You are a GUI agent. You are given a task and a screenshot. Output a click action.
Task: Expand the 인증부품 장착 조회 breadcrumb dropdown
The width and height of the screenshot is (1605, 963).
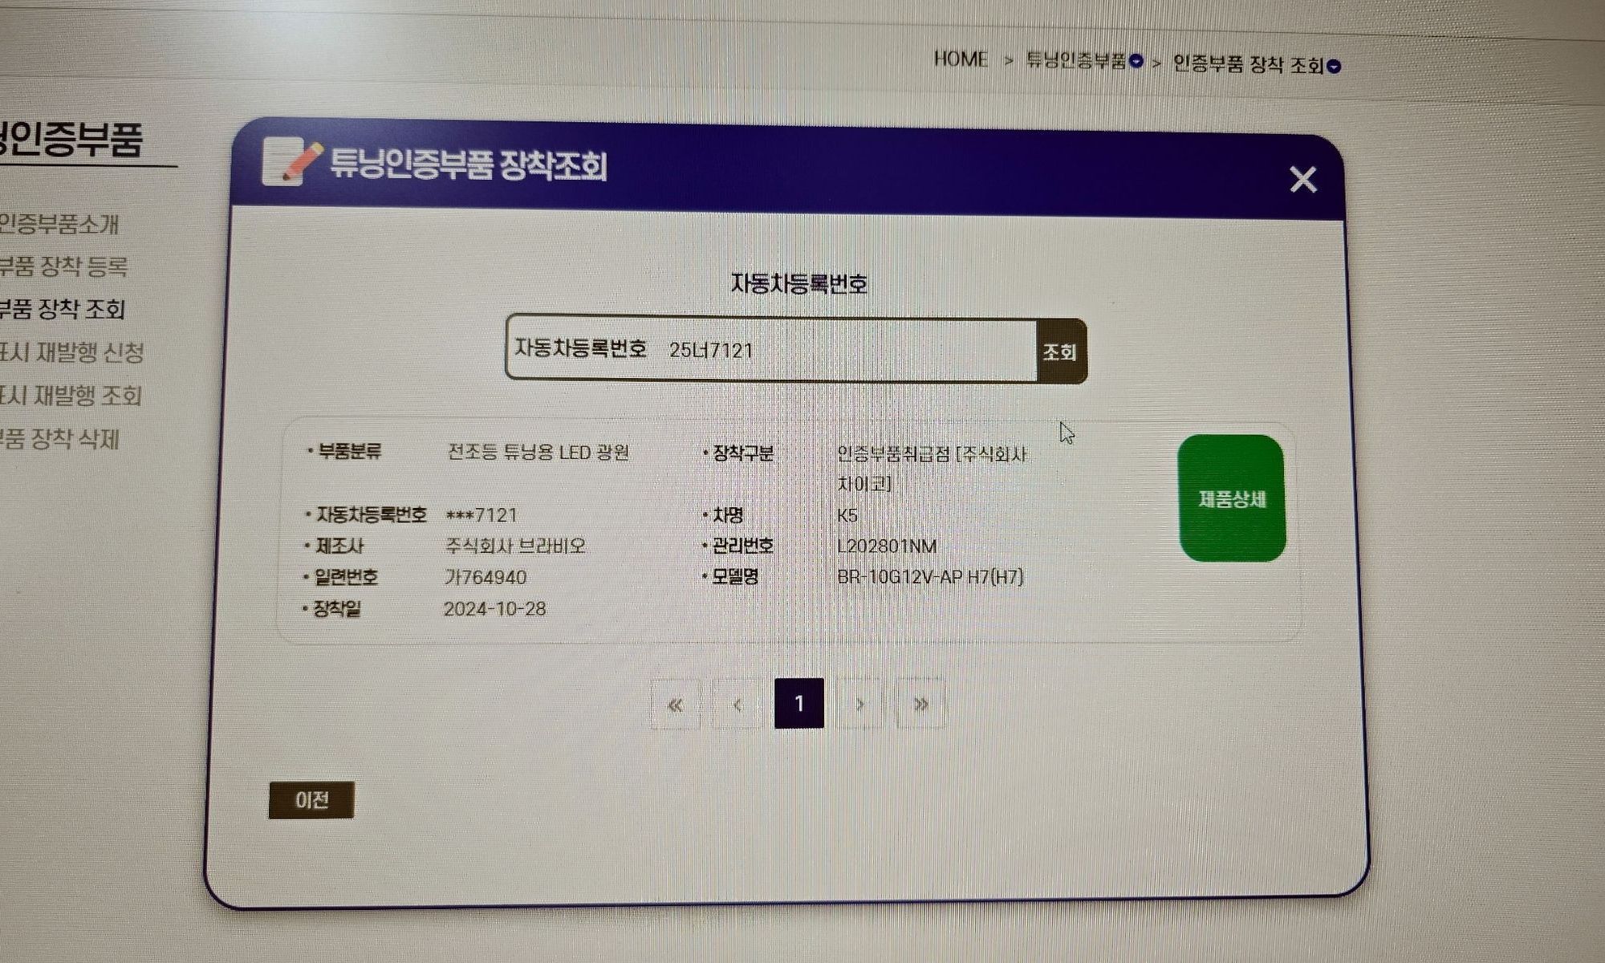tap(1334, 67)
